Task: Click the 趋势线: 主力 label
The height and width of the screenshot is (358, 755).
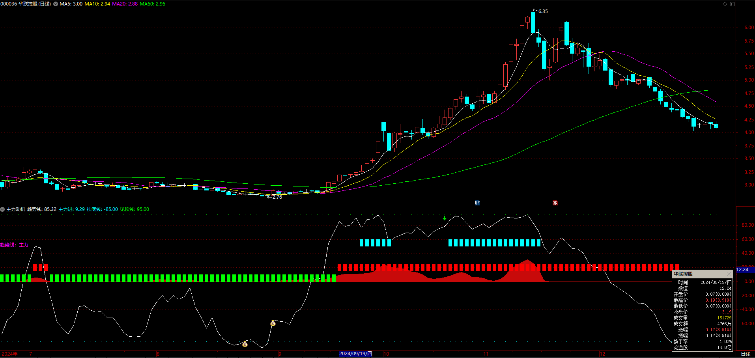Action: (x=14, y=245)
